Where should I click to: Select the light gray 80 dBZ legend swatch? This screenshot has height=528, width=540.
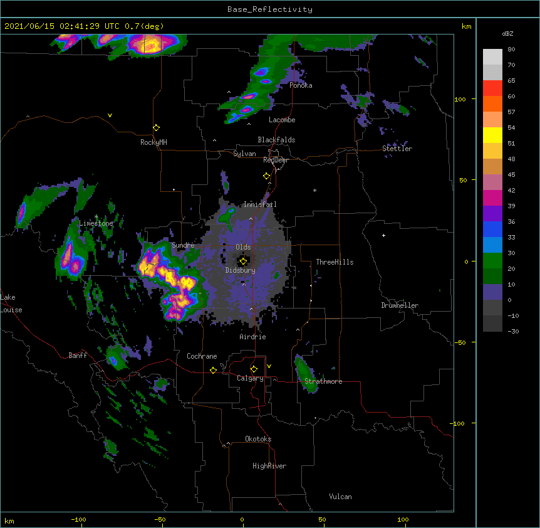pyautogui.click(x=492, y=57)
